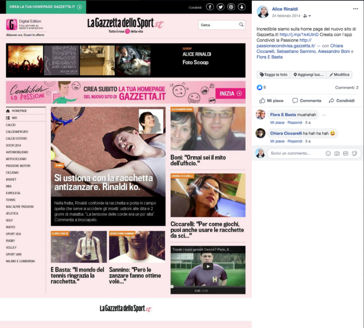364x328 pixels.
Task: Click the video progress bar
Action: (x=208, y=287)
